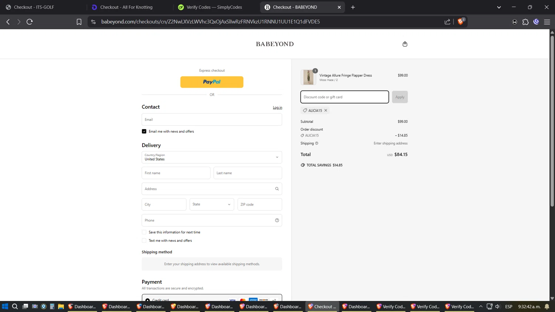Click the address search magnifier icon
Viewport: 555px width, 312px height.
(x=277, y=189)
